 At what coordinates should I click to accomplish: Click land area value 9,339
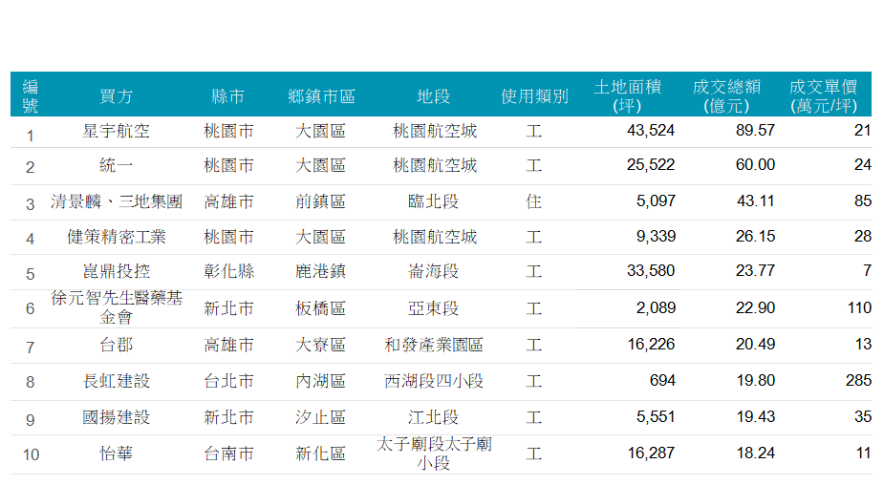(656, 237)
